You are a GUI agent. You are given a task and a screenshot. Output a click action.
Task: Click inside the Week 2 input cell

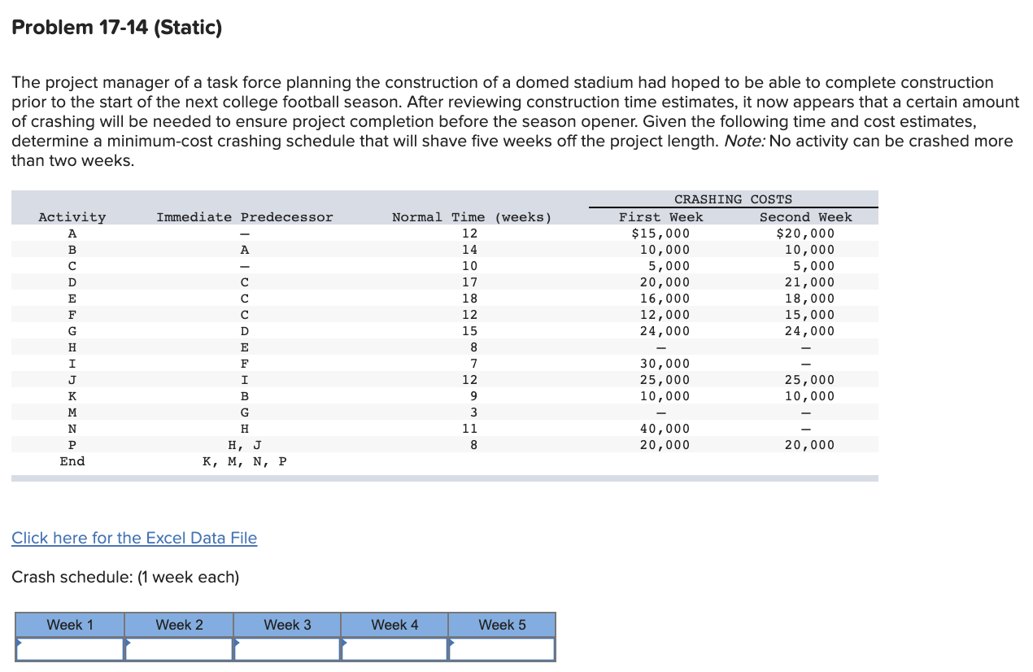pyautogui.click(x=177, y=649)
